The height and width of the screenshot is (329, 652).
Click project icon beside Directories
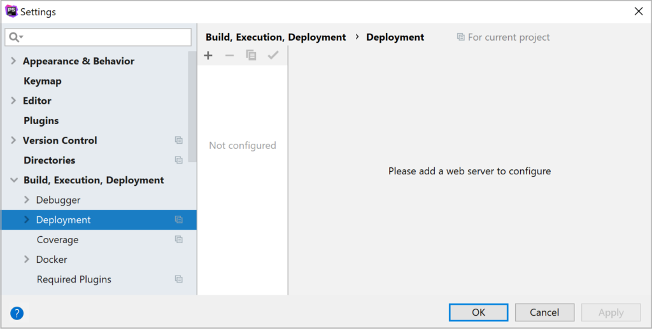[x=179, y=160]
